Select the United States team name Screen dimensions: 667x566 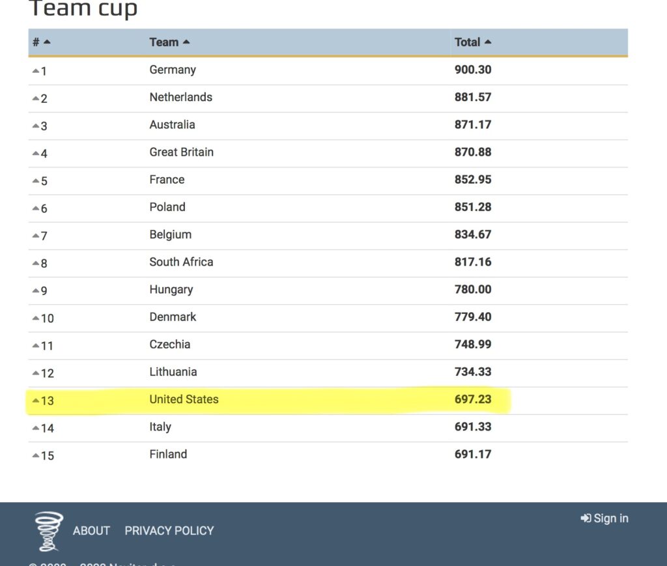coord(184,399)
